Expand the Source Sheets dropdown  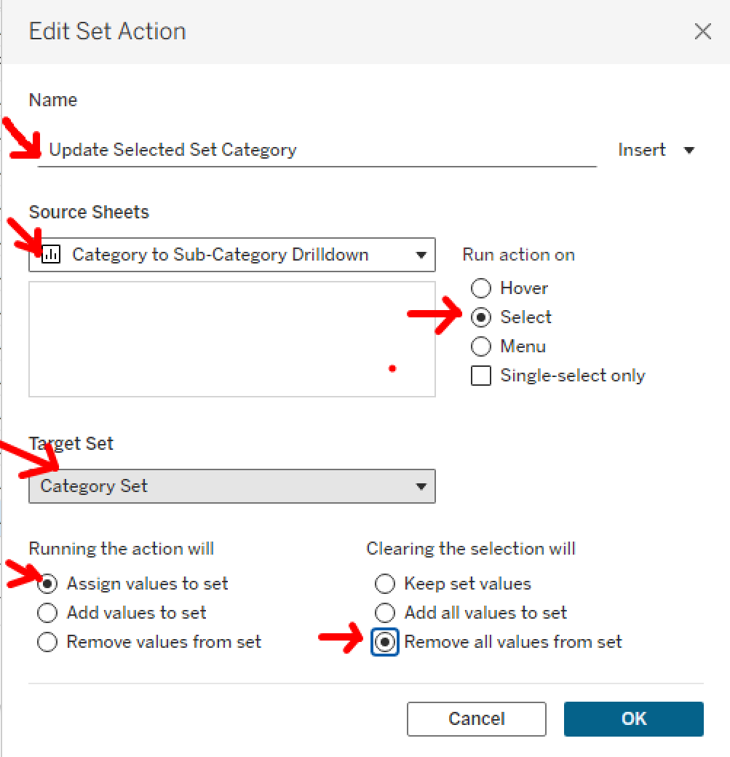pyautogui.click(x=420, y=255)
